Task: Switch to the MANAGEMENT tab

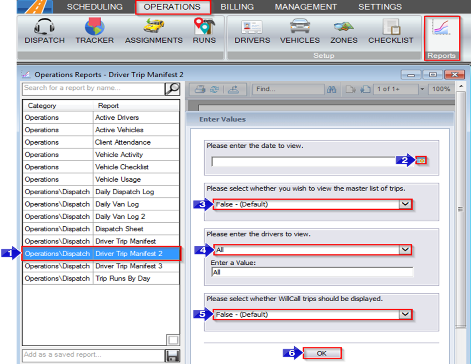Action: [306, 7]
